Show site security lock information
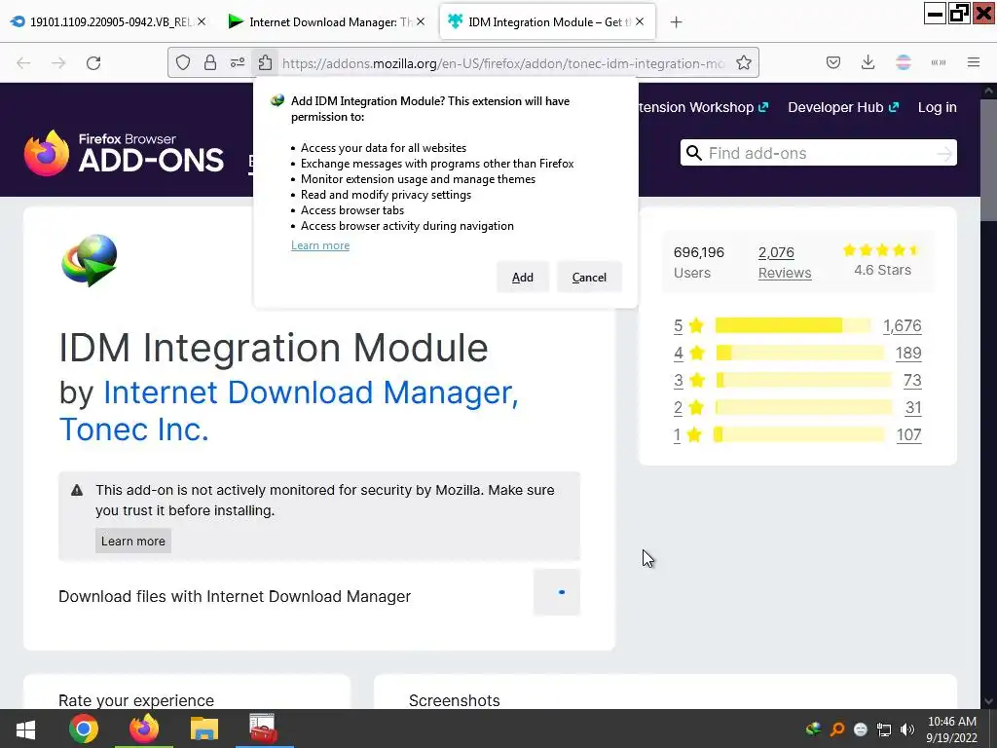The image size is (997, 748). coord(210,63)
